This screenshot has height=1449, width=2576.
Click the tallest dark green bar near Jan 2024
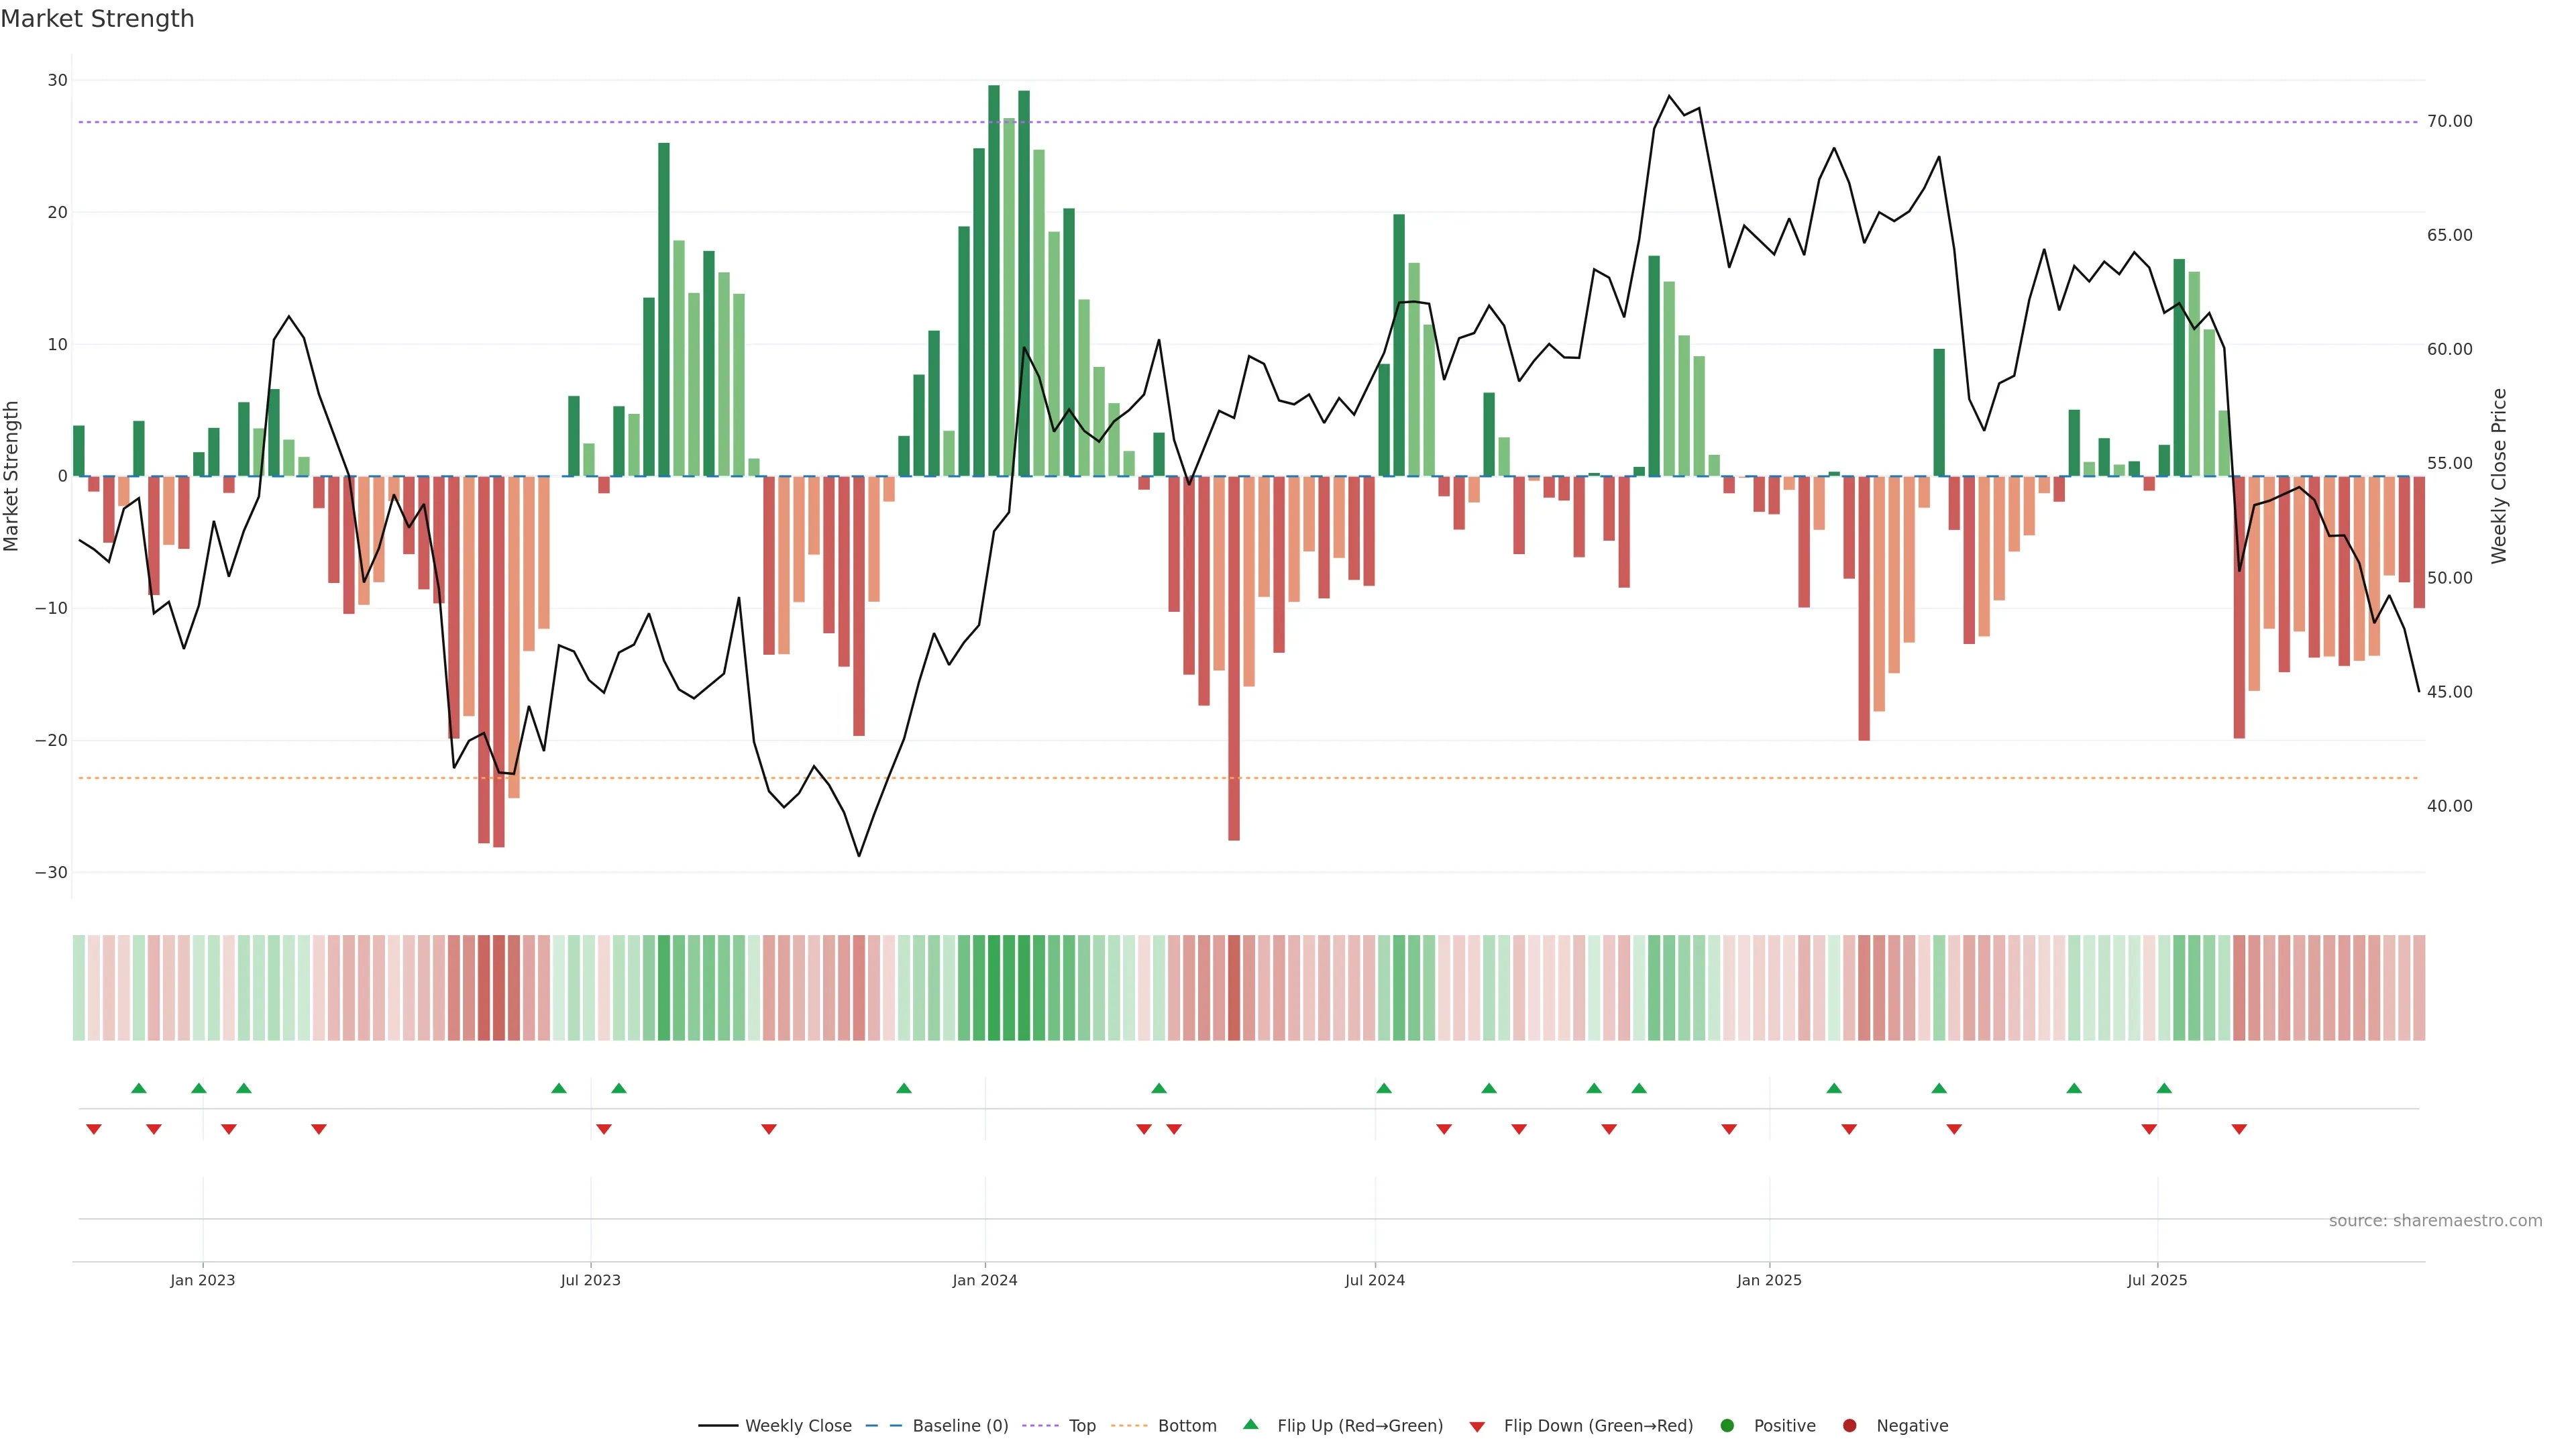click(x=993, y=280)
